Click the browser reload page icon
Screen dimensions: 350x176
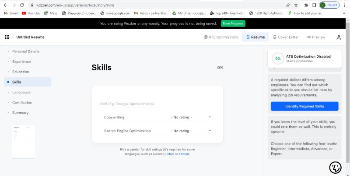click(x=22, y=5)
